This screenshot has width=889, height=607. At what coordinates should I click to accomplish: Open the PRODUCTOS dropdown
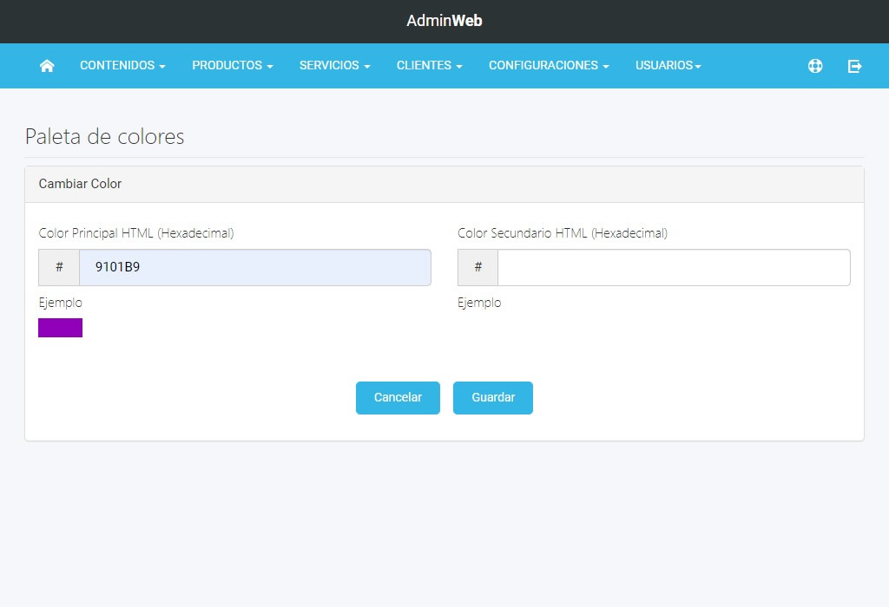232,65
